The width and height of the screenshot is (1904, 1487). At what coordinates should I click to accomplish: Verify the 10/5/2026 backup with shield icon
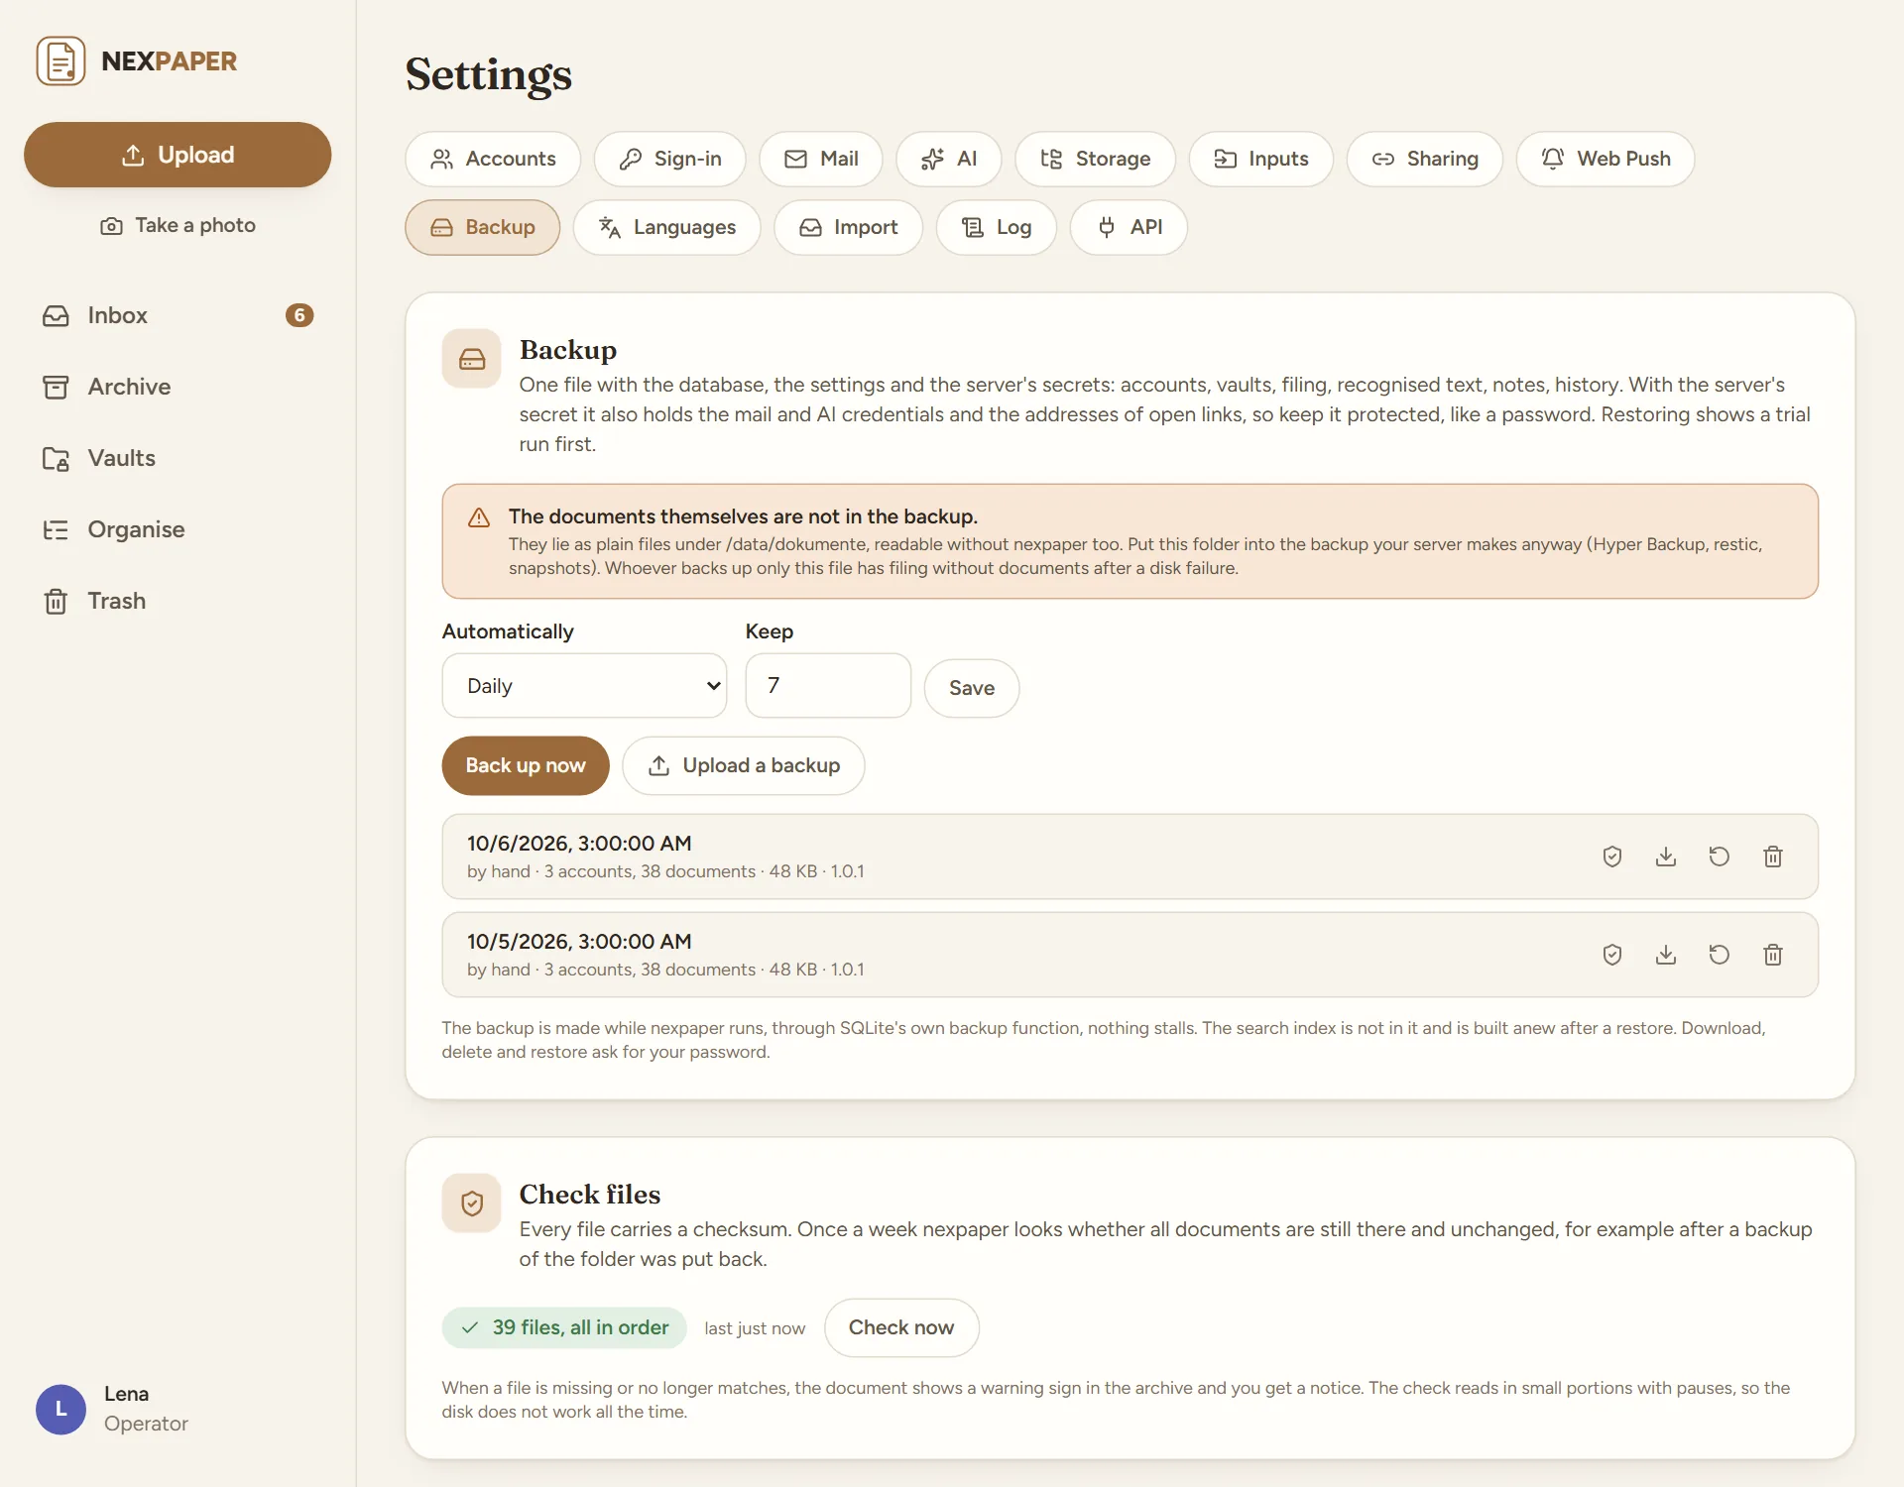pyautogui.click(x=1612, y=955)
